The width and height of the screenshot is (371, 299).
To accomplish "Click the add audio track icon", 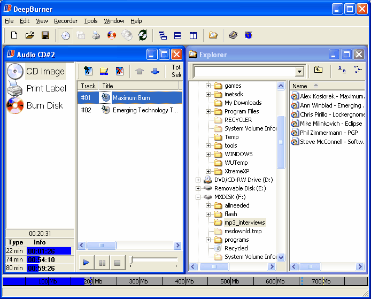I will point(88,71).
